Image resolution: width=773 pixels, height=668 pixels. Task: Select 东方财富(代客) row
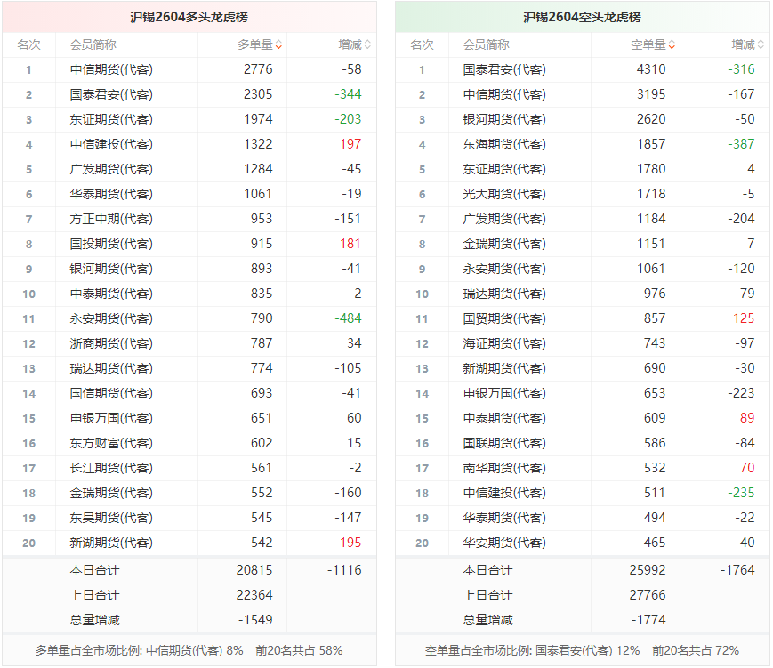(x=189, y=443)
